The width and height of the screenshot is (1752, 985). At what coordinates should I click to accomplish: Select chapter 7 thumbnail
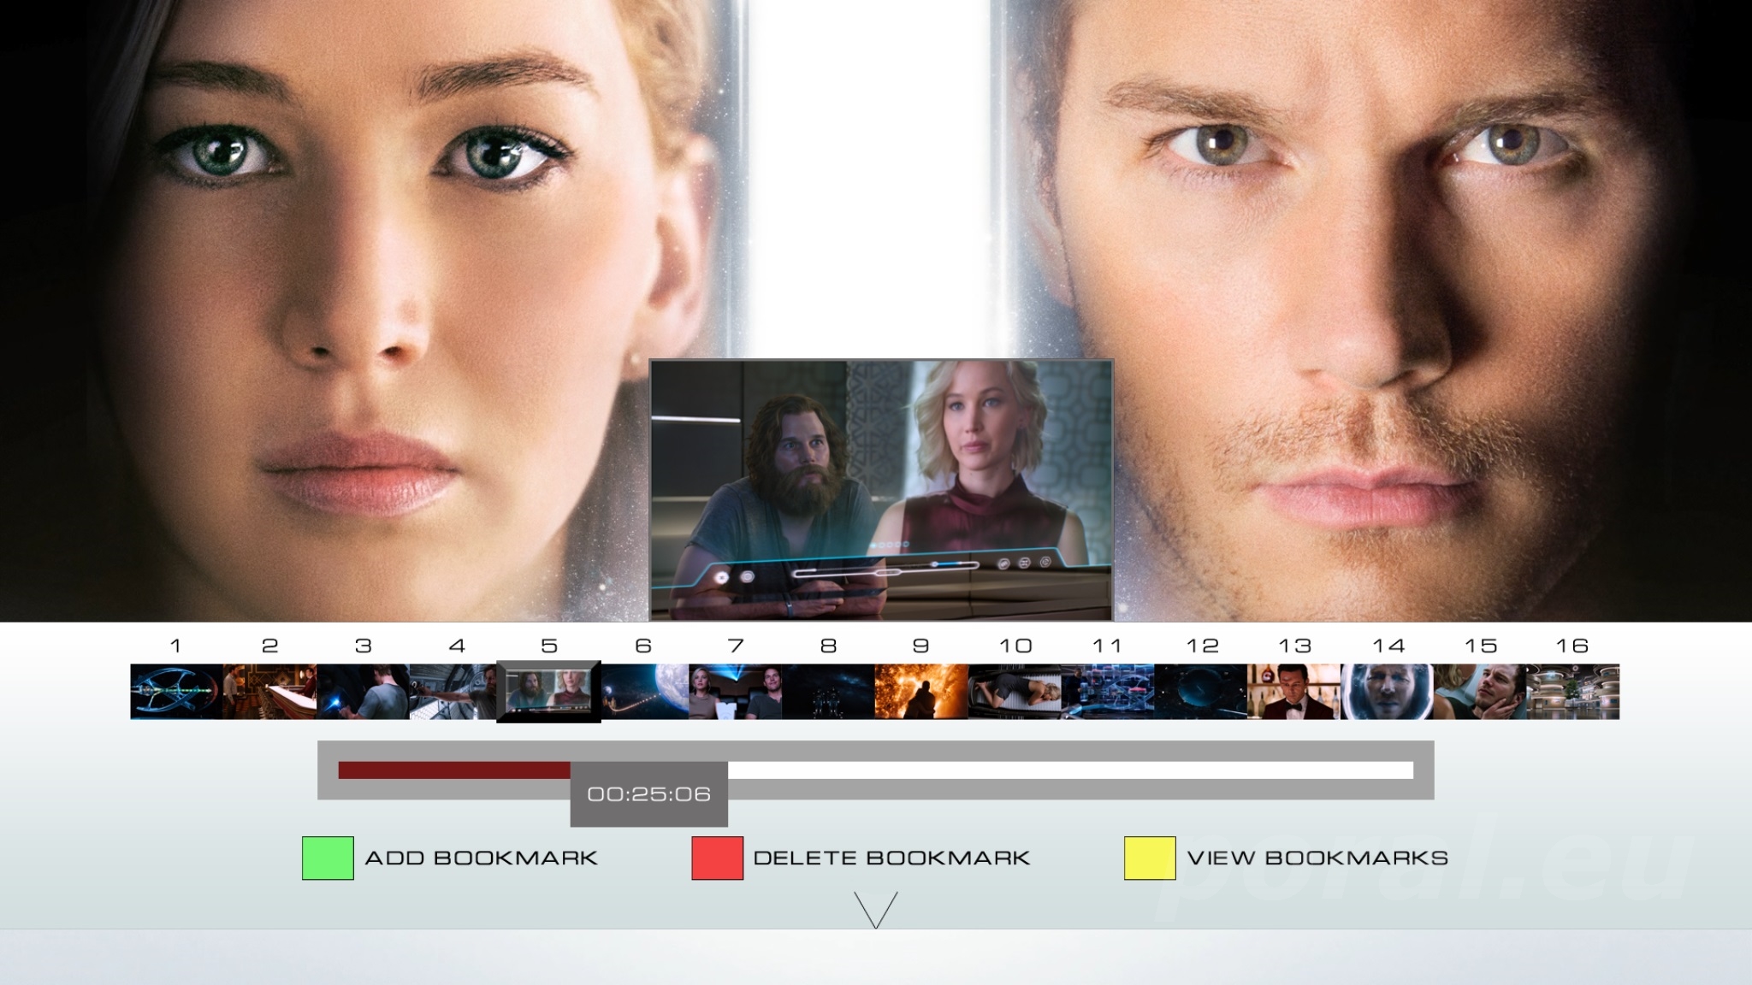[x=735, y=692]
